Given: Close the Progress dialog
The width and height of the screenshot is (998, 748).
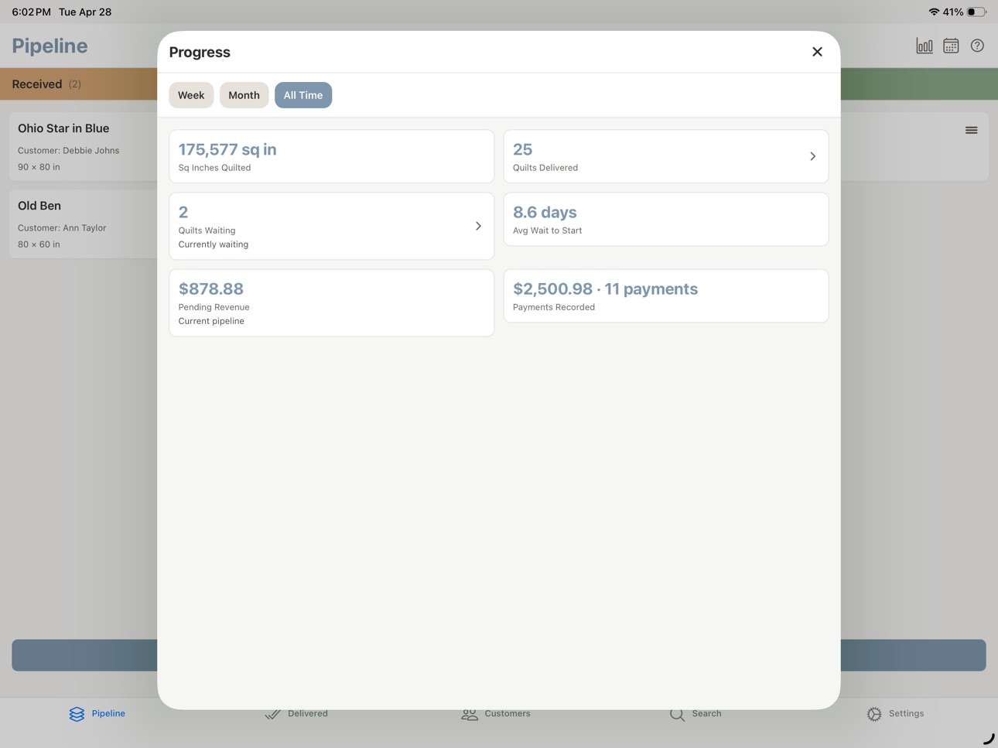Looking at the screenshot, I should click(x=817, y=52).
